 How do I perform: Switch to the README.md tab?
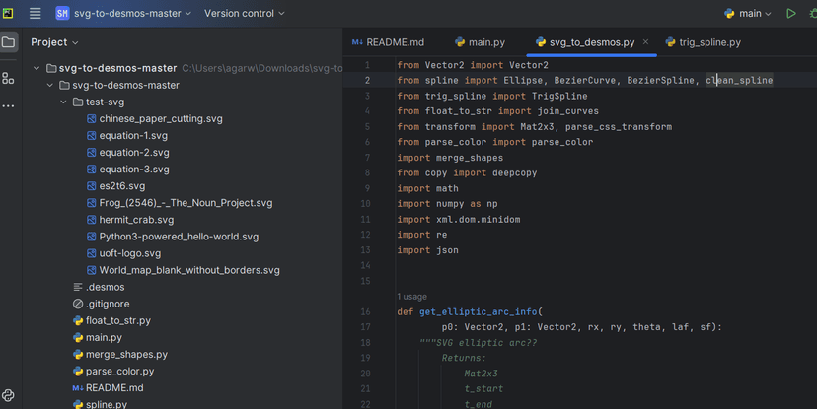pyautogui.click(x=388, y=42)
